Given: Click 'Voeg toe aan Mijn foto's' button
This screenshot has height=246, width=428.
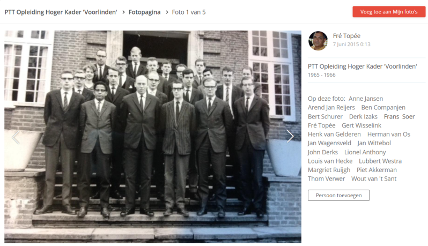Looking at the screenshot, I should (x=389, y=12).
